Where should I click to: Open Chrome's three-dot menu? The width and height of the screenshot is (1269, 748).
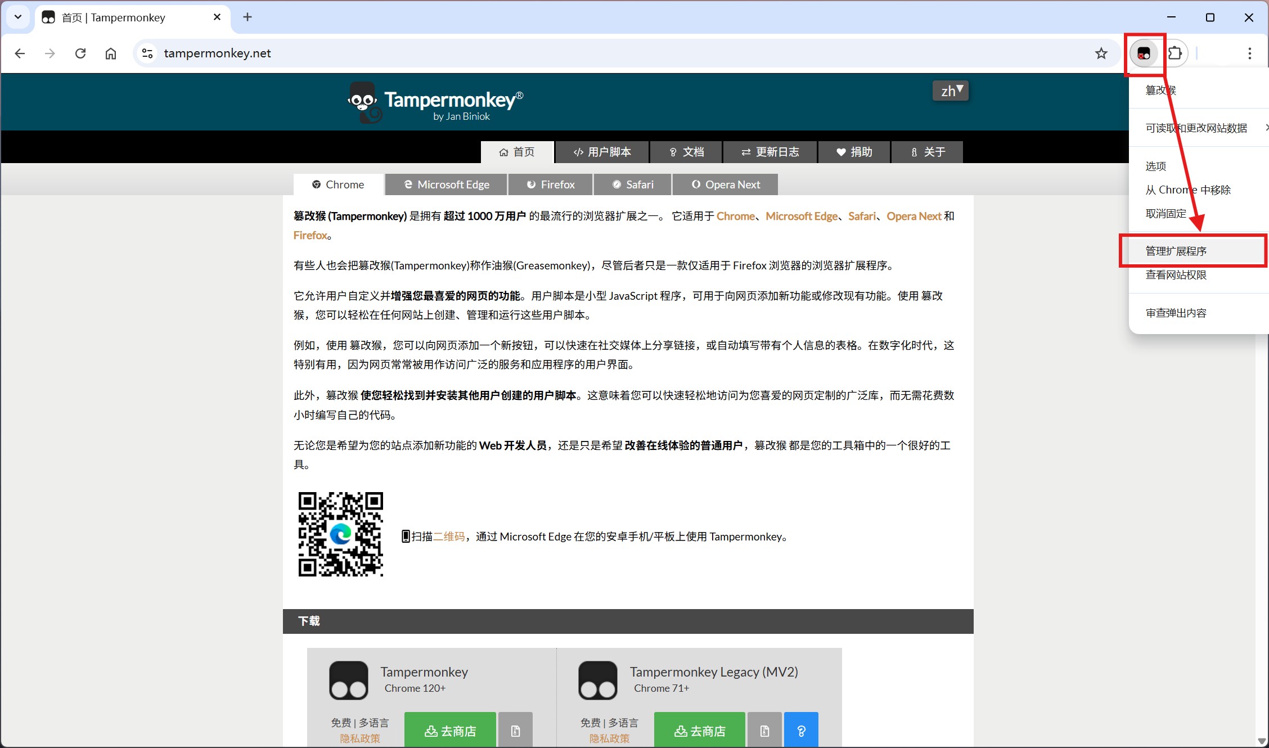click(1249, 53)
